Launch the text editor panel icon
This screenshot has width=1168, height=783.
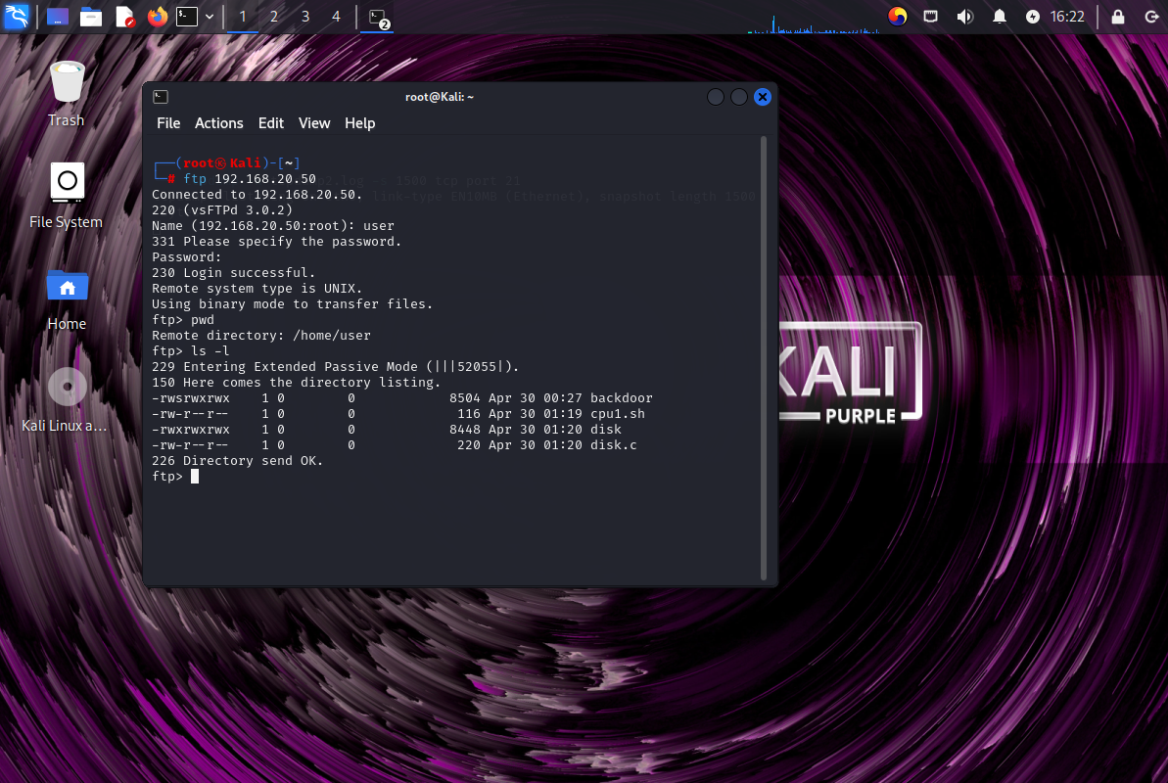coord(125,17)
